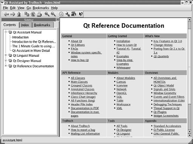193x144 pixels.
Task: Open the Installation link
Action: click(x=123, y=41)
